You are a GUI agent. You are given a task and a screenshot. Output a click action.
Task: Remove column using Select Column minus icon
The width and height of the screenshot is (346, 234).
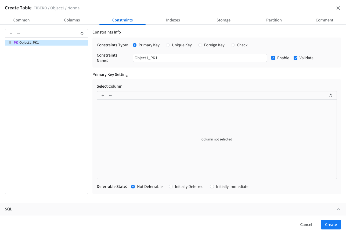click(110, 95)
